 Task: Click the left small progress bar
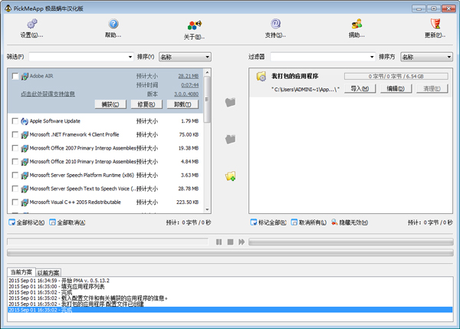tap(107, 242)
